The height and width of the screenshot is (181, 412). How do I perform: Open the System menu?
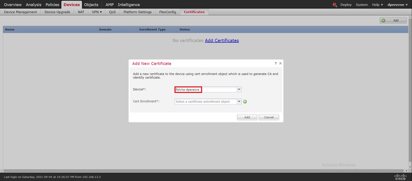[362, 5]
